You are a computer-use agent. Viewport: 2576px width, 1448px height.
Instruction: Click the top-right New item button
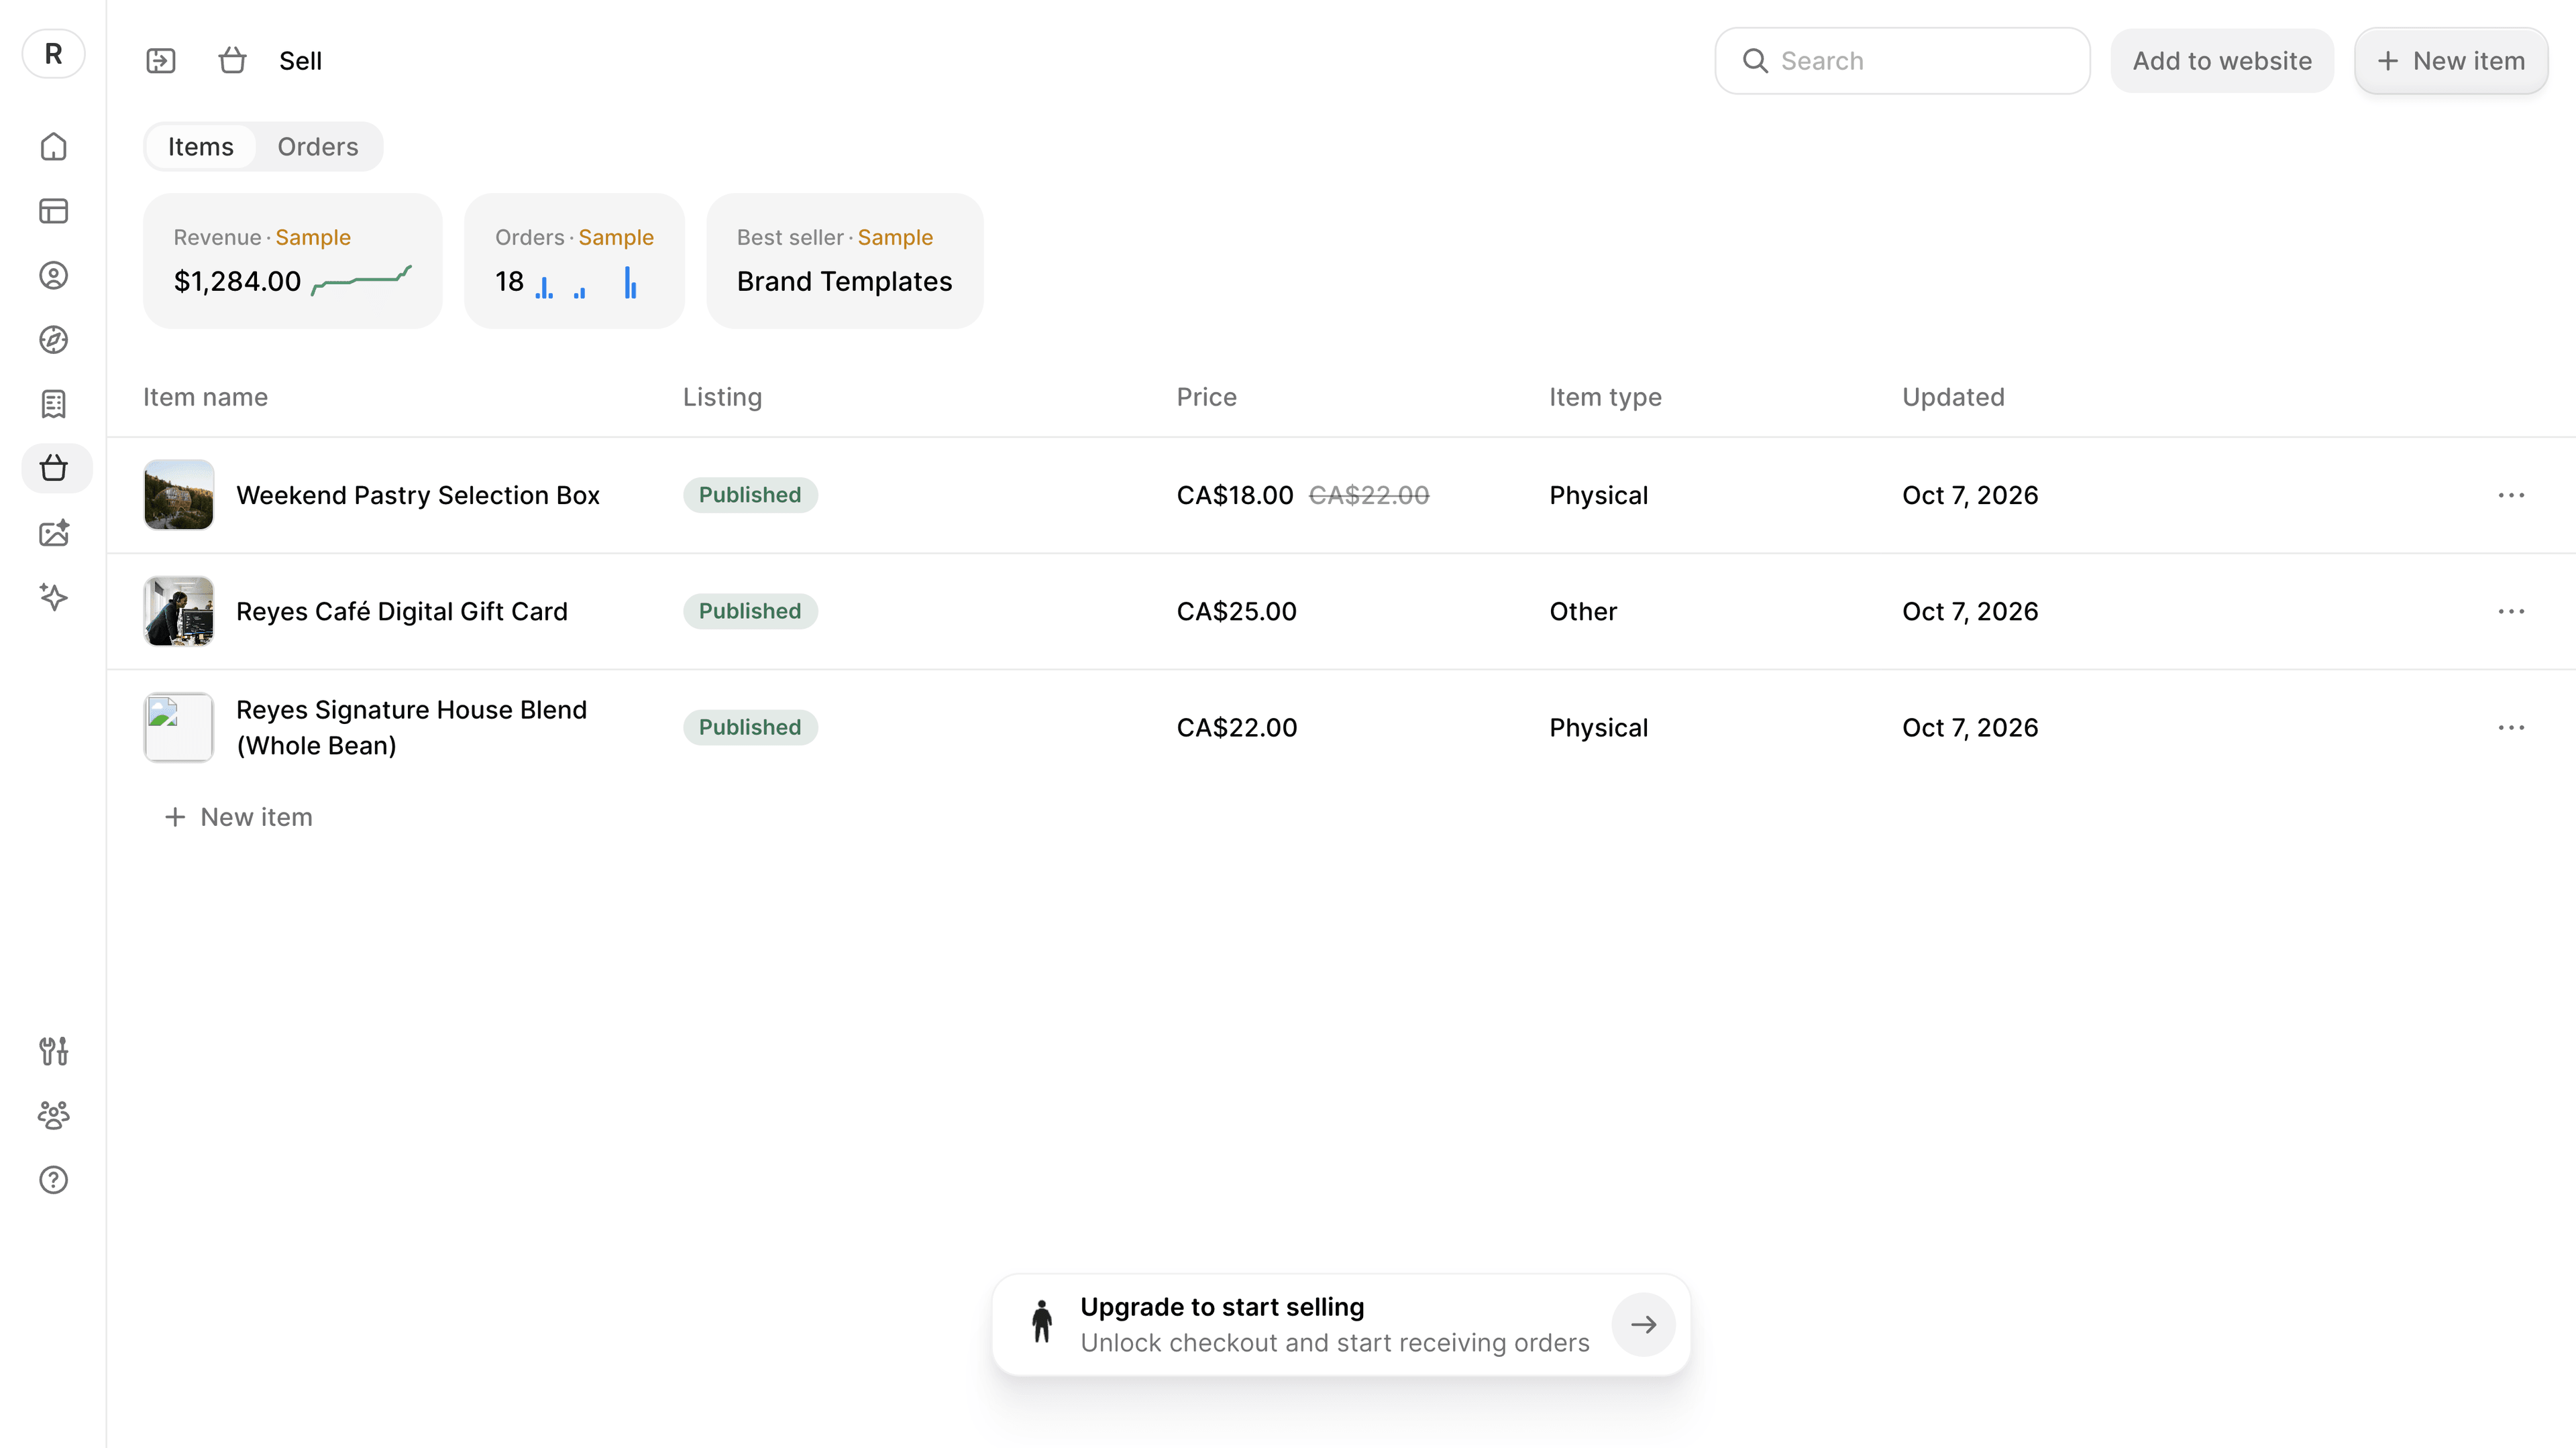[x=2451, y=61]
